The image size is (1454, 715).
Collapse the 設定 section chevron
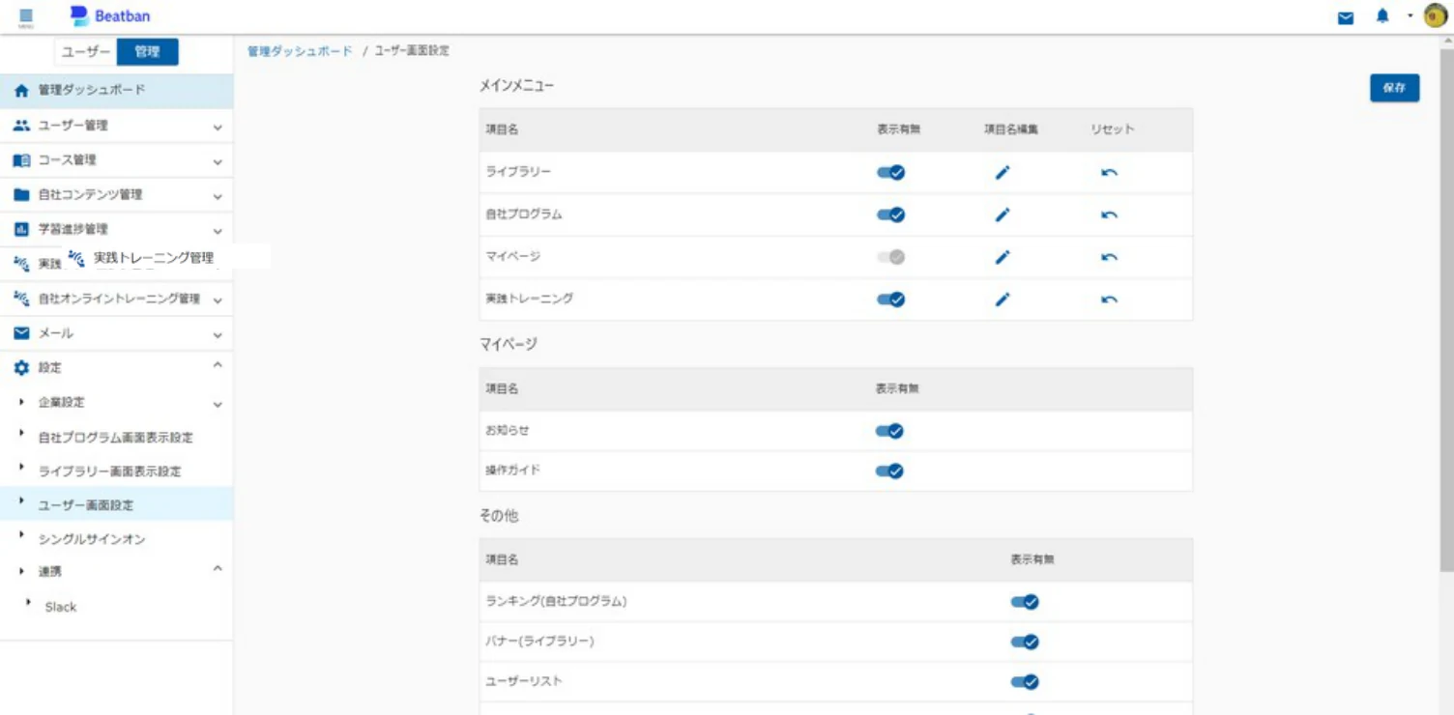218,365
